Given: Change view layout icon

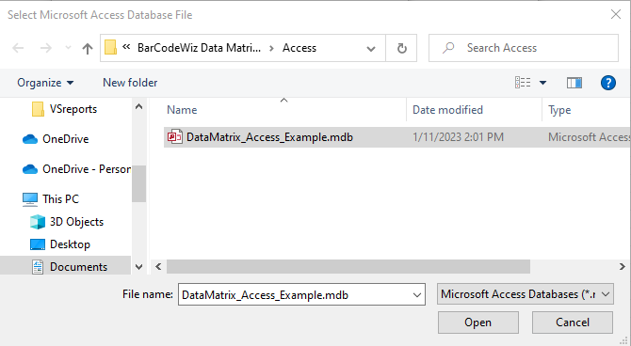Looking at the screenshot, I should [523, 83].
